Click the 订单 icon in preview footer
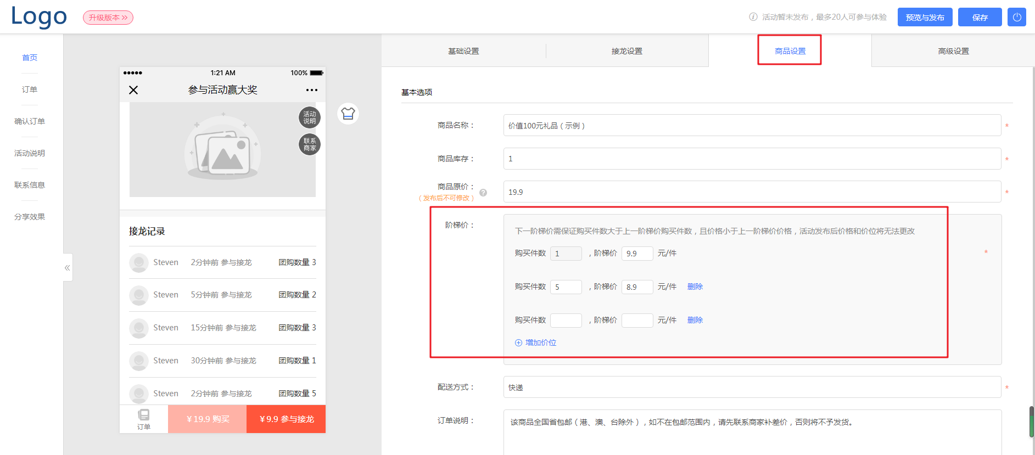The image size is (1035, 455). point(144,419)
